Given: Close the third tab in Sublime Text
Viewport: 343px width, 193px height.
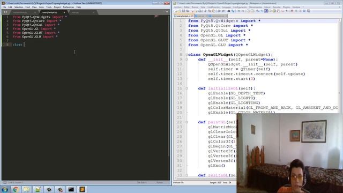Looking at the screenshot, I should tap(94, 12).
